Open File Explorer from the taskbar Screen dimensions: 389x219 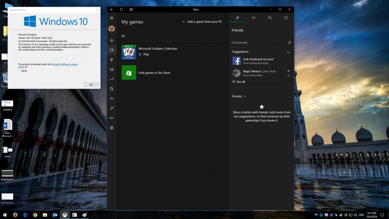(45, 215)
